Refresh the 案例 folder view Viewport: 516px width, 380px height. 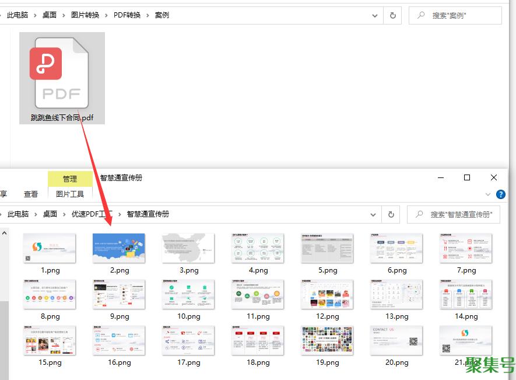392,15
